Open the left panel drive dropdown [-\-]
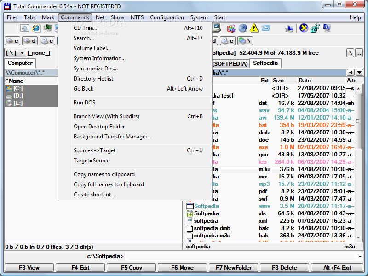 coord(15,53)
